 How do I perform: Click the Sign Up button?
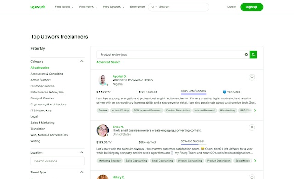click(x=252, y=7)
